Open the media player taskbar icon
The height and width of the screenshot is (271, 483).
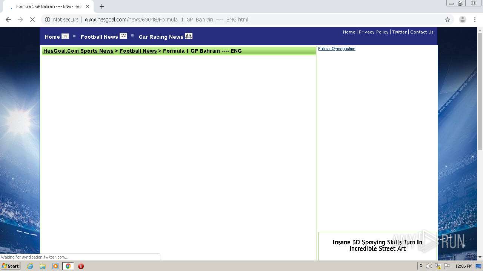55,266
